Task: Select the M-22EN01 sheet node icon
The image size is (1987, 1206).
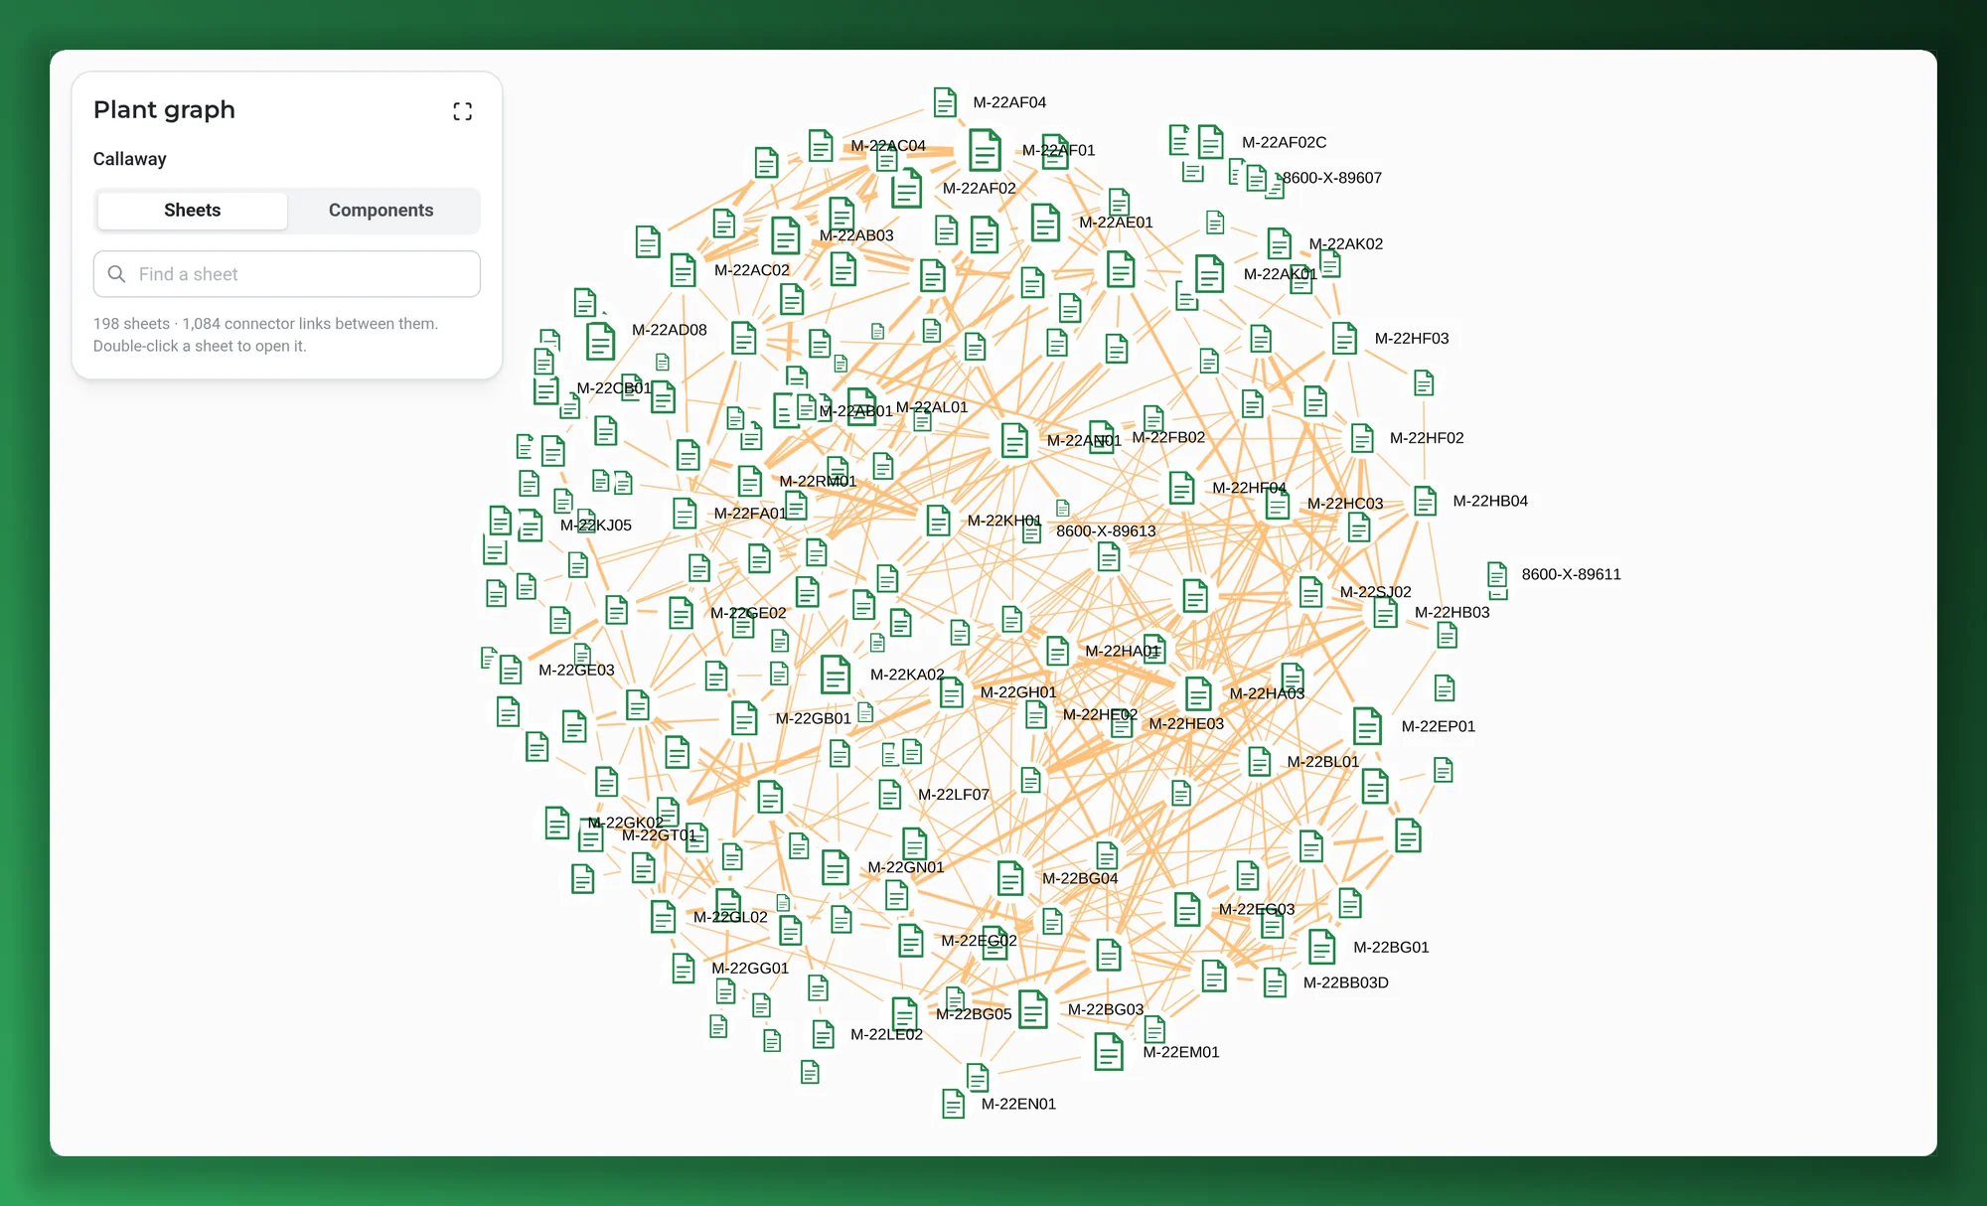Action: pos(953,1104)
